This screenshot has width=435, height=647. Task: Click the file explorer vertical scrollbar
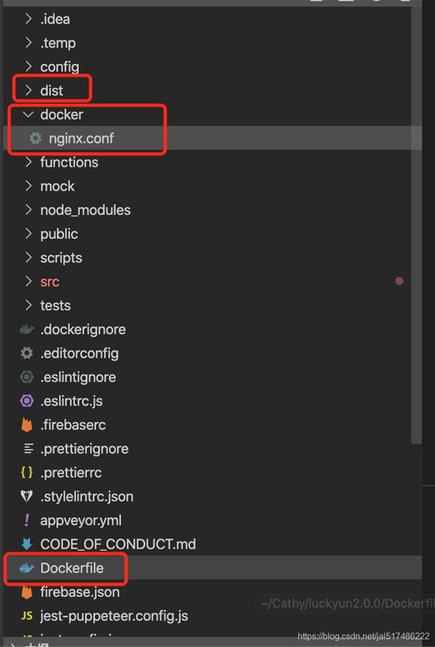click(x=417, y=225)
